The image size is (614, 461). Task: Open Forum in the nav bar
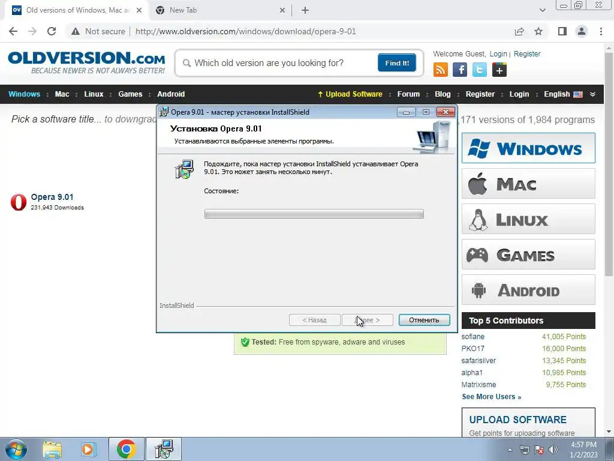tap(408, 94)
